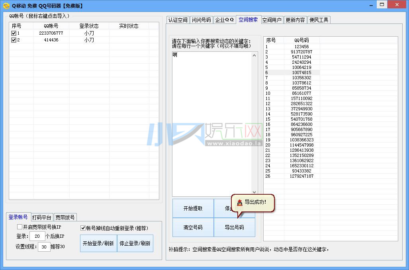Enable 开启宽带拨号换IP checkbox
Image resolution: width=409 pixels, height=270 pixels.
(x=20, y=227)
